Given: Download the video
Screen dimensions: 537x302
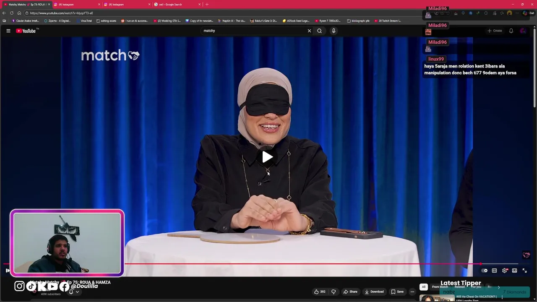Looking at the screenshot, I should (x=374, y=292).
